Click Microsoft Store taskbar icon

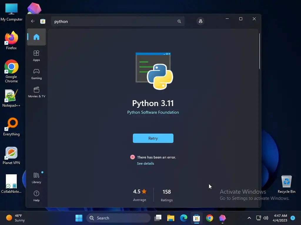tap(196, 218)
